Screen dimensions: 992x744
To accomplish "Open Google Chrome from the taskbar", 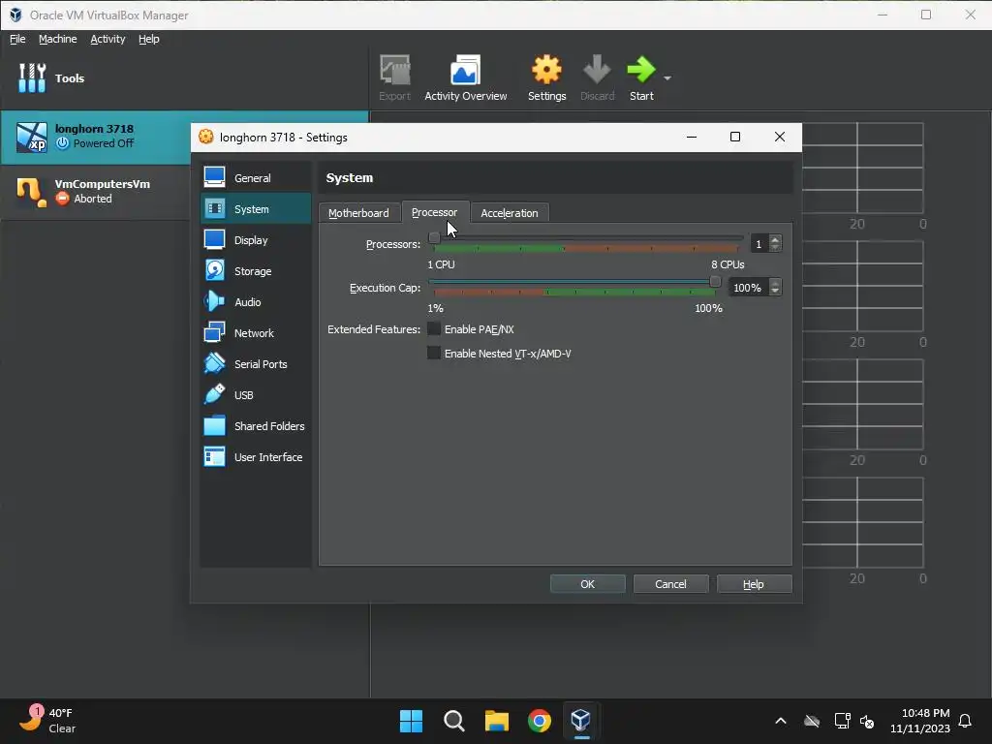I will [539, 721].
